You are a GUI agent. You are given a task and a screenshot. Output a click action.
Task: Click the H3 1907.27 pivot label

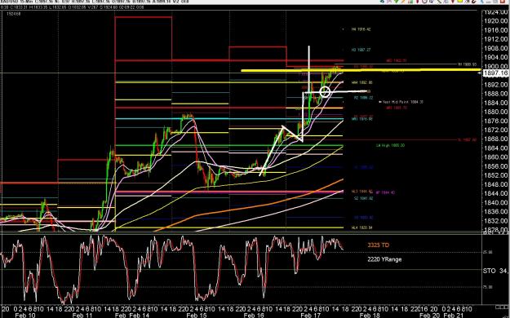point(361,50)
